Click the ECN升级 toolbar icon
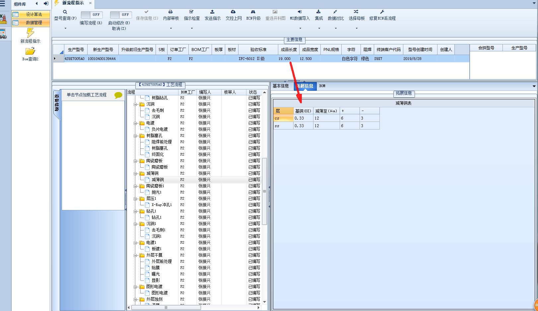Screen dimensions: 538x311 253,12
